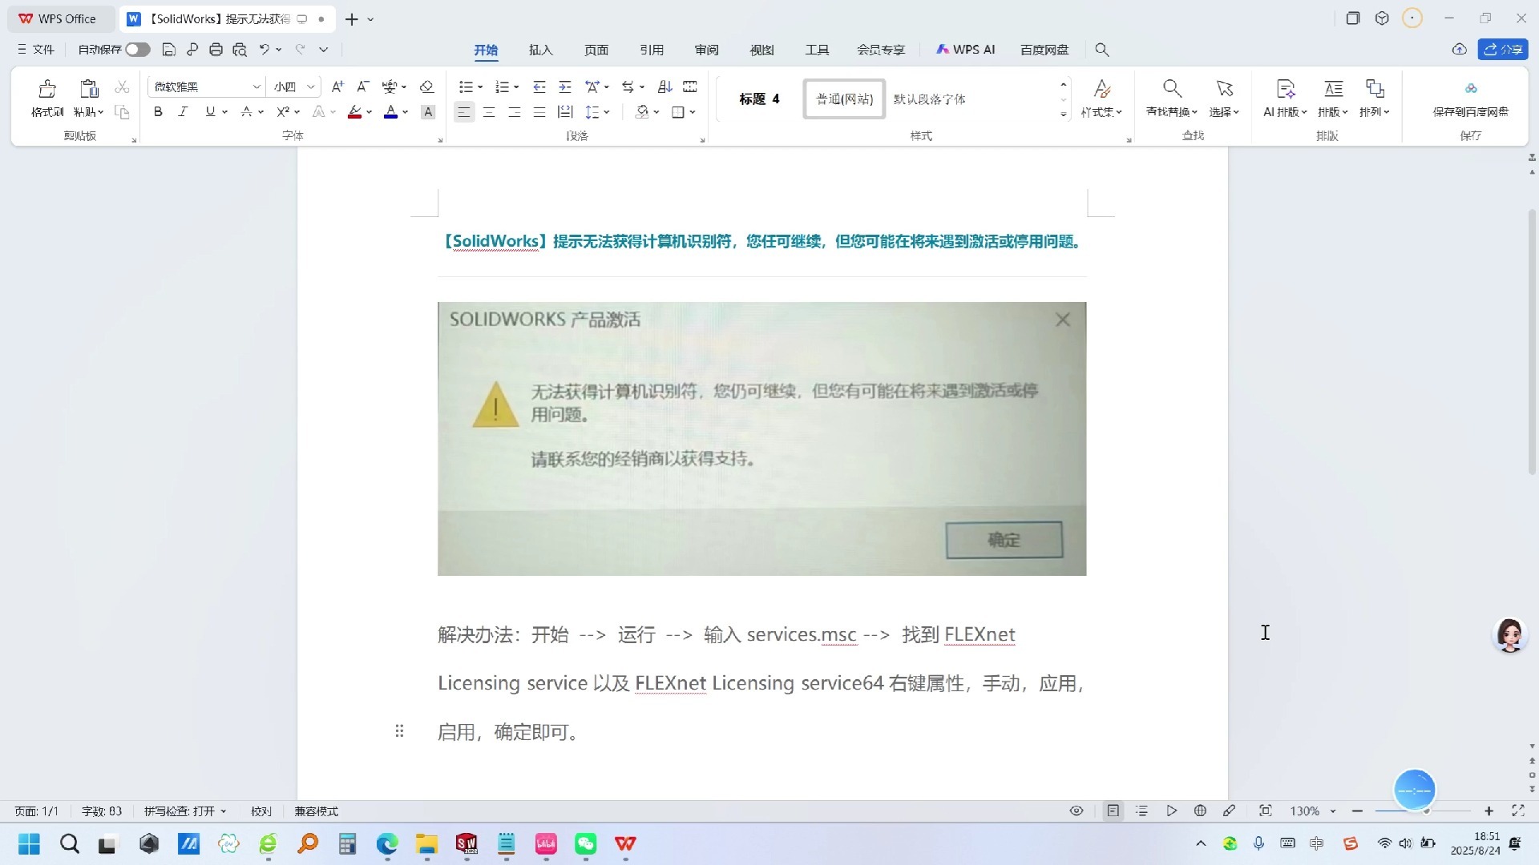Viewport: 1539px width, 865px height.
Task: Click the Italic icon
Action: pyautogui.click(x=183, y=112)
